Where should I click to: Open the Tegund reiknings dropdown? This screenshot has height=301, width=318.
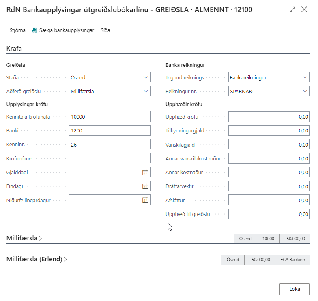305,77
